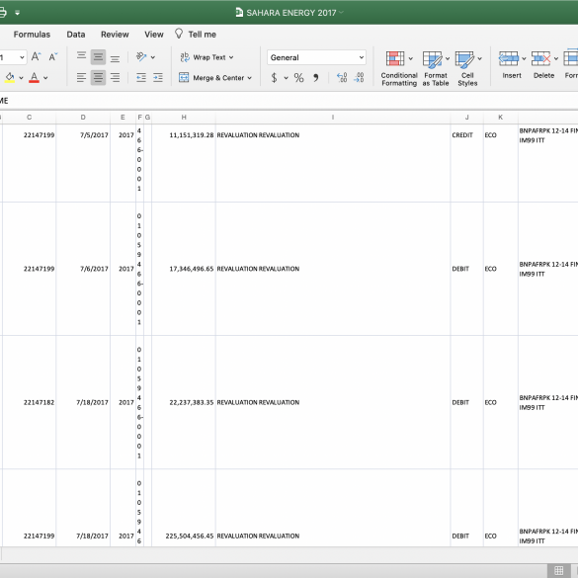Select cell with amount 22,237,383.35
The height and width of the screenshot is (578, 578).
coord(184,402)
